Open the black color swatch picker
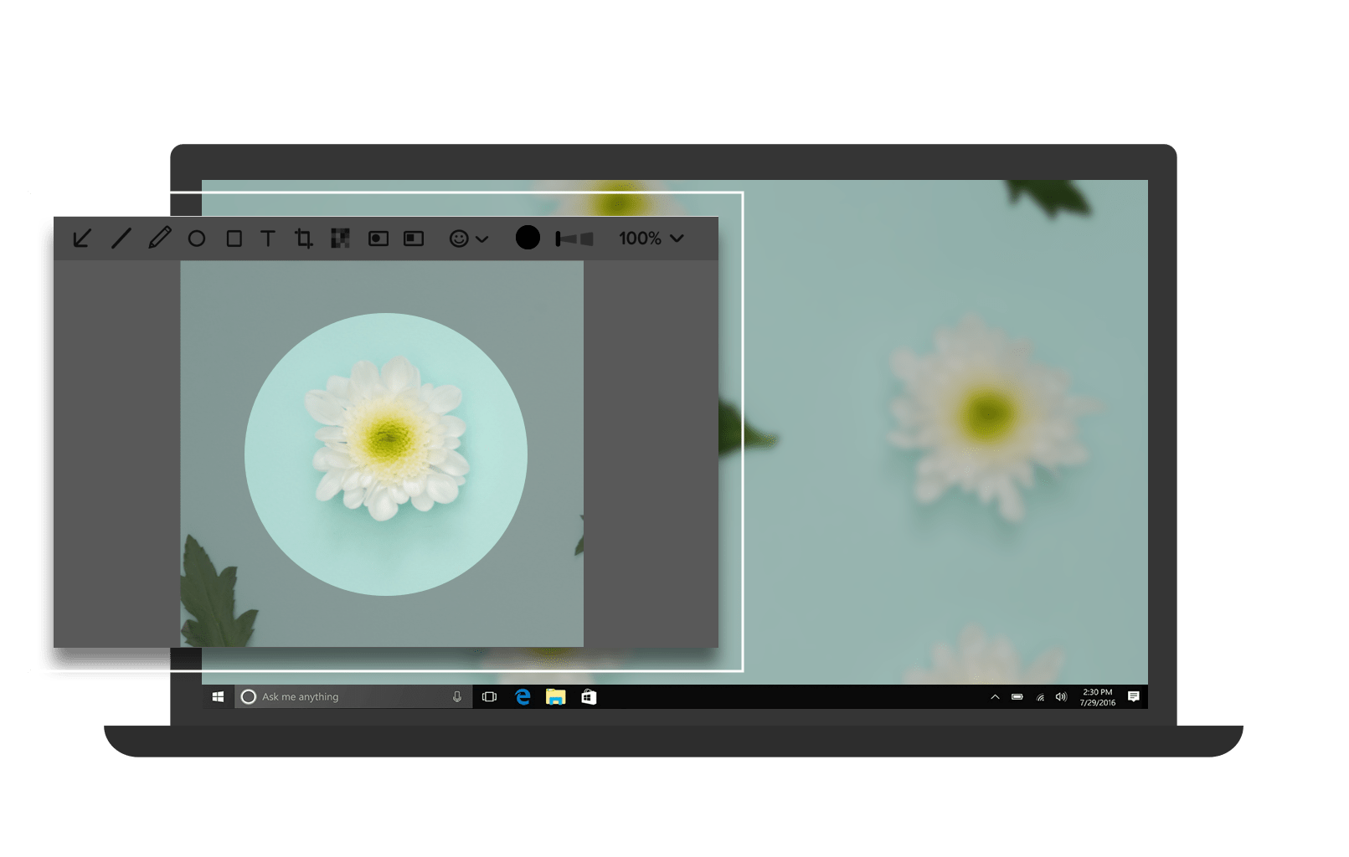1349x857 pixels. pyautogui.click(x=528, y=238)
